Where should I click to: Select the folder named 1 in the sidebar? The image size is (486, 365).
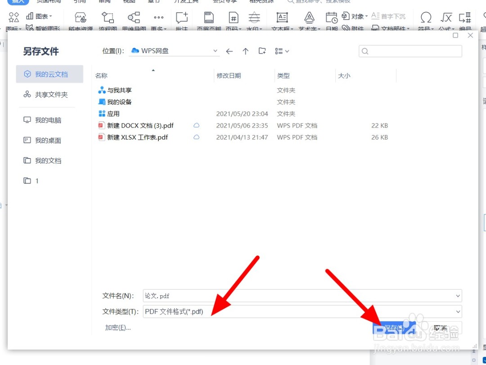pos(31,181)
